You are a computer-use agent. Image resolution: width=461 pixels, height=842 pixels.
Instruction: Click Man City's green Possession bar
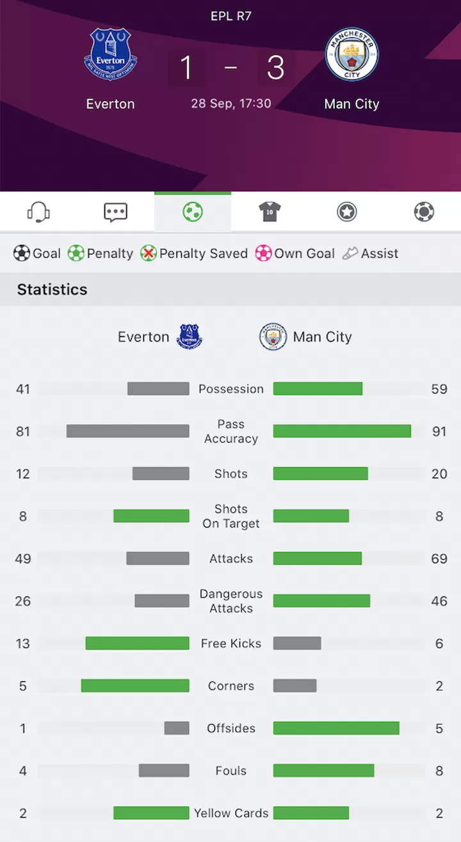pyautogui.click(x=318, y=389)
